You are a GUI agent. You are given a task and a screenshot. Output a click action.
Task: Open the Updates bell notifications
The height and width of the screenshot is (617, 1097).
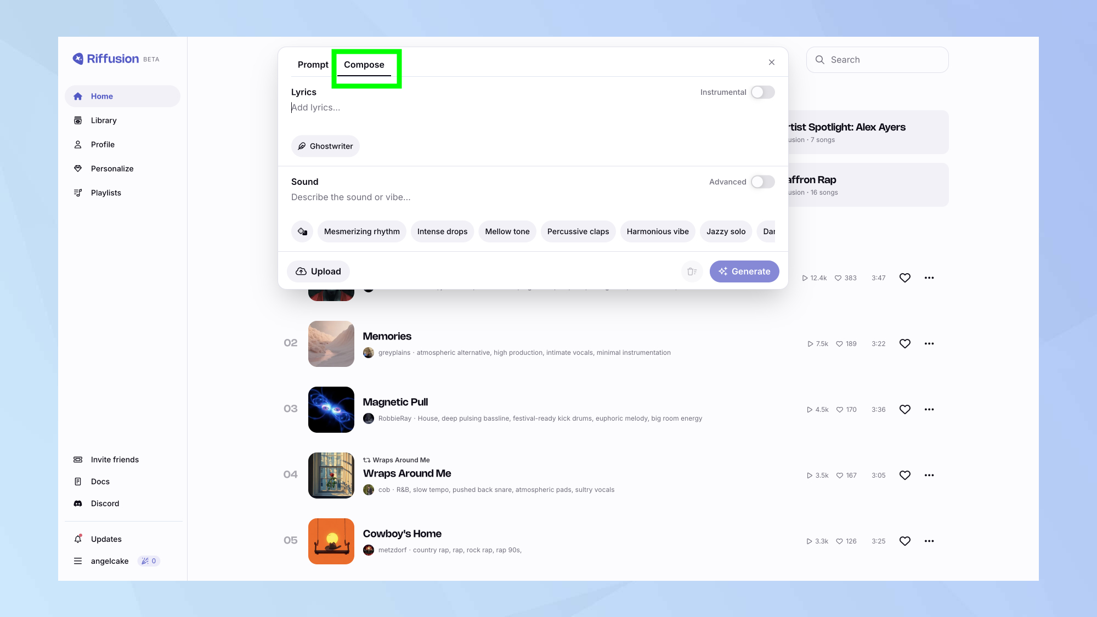(x=78, y=539)
